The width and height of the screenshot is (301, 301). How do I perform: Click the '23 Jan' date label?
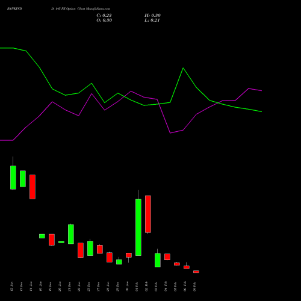[88, 287]
